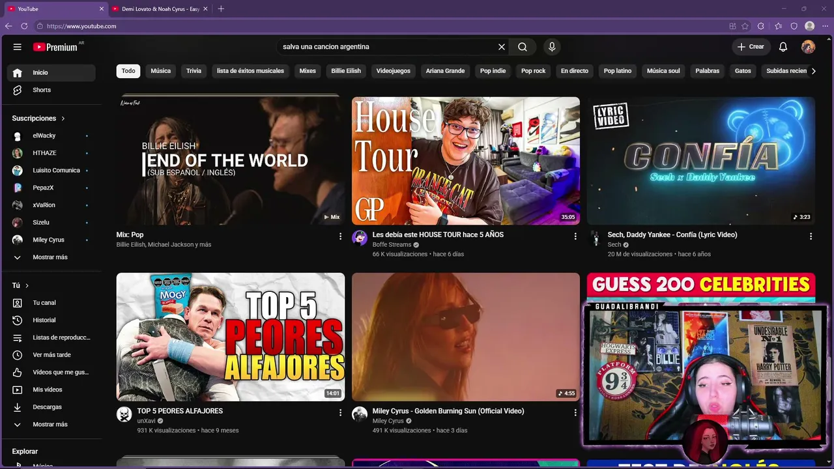Image resolution: width=834 pixels, height=469 pixels.
Task: Start voice search with the microphone
Action: [x=552, y=47]
